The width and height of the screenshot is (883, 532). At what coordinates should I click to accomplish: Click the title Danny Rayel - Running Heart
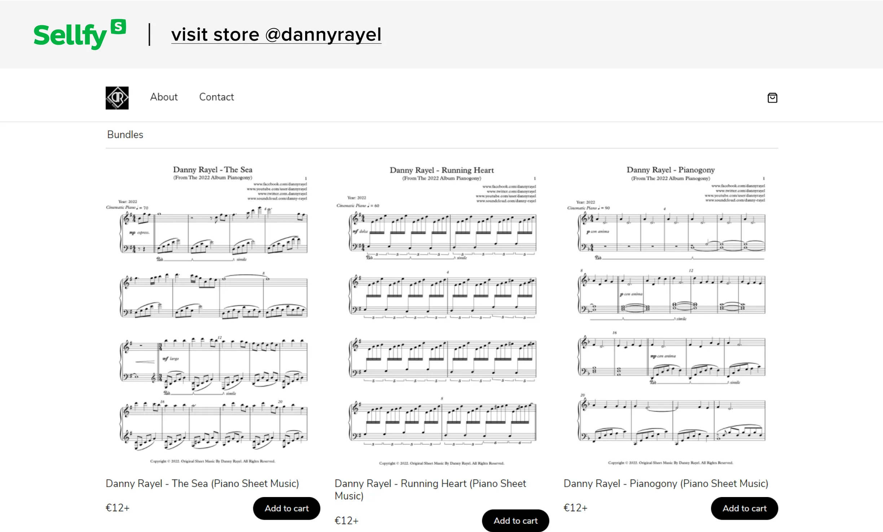tap(430, 489)
